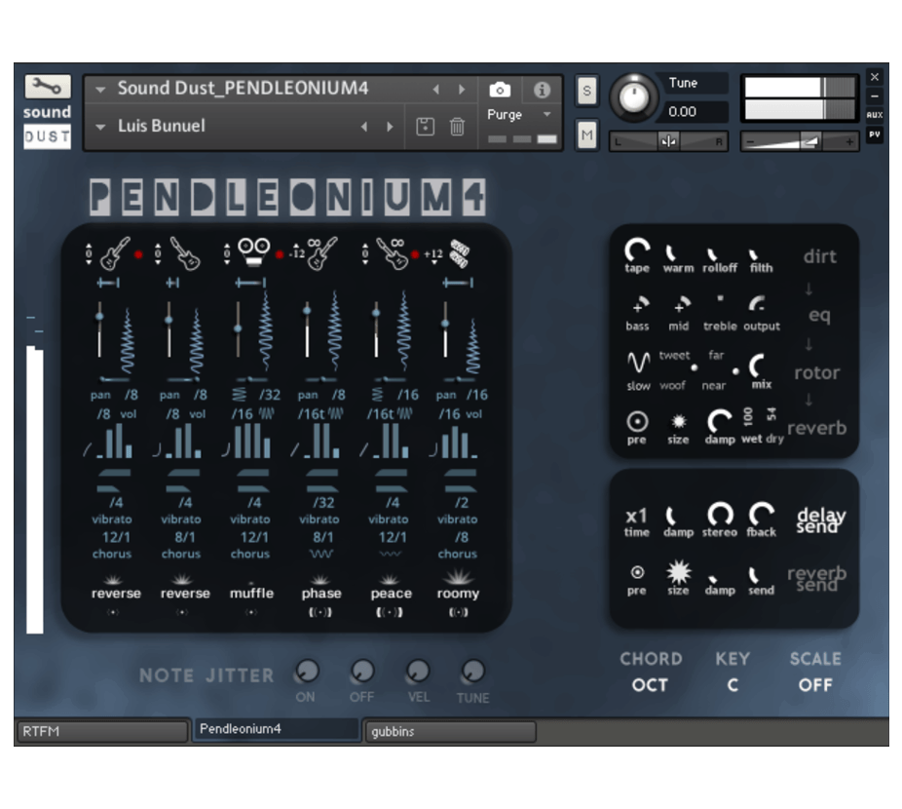Switch to the RTFM tab
This screenshot has width=902, height=809.
(x=102, y=731)
